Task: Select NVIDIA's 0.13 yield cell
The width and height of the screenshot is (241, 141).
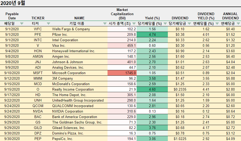Action: (152, 111)
